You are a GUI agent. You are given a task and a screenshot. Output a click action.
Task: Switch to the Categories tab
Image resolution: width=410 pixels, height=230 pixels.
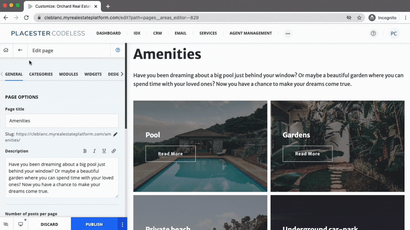click(x=41, y=74)
